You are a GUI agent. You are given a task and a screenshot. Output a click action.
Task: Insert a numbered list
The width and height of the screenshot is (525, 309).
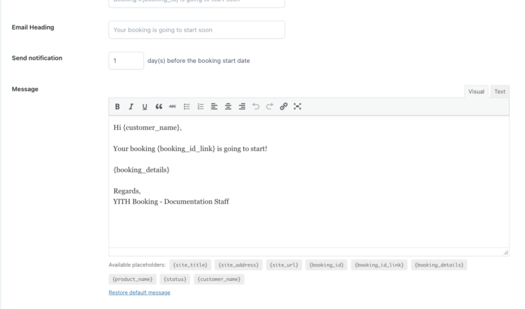pyautogui.click(x=200, y=107)
